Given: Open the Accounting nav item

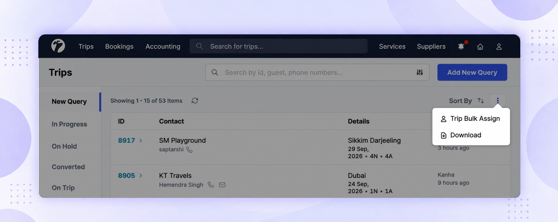Looking at the screenshot, I should pyautogui.click(x=163, y=46).
